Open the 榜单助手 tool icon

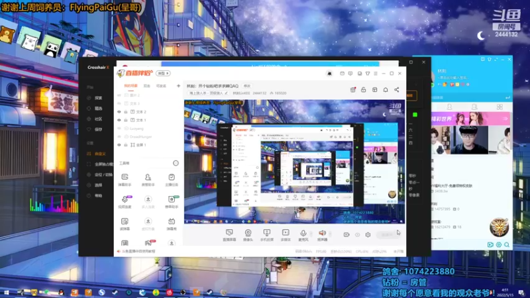tap(172, 199)
